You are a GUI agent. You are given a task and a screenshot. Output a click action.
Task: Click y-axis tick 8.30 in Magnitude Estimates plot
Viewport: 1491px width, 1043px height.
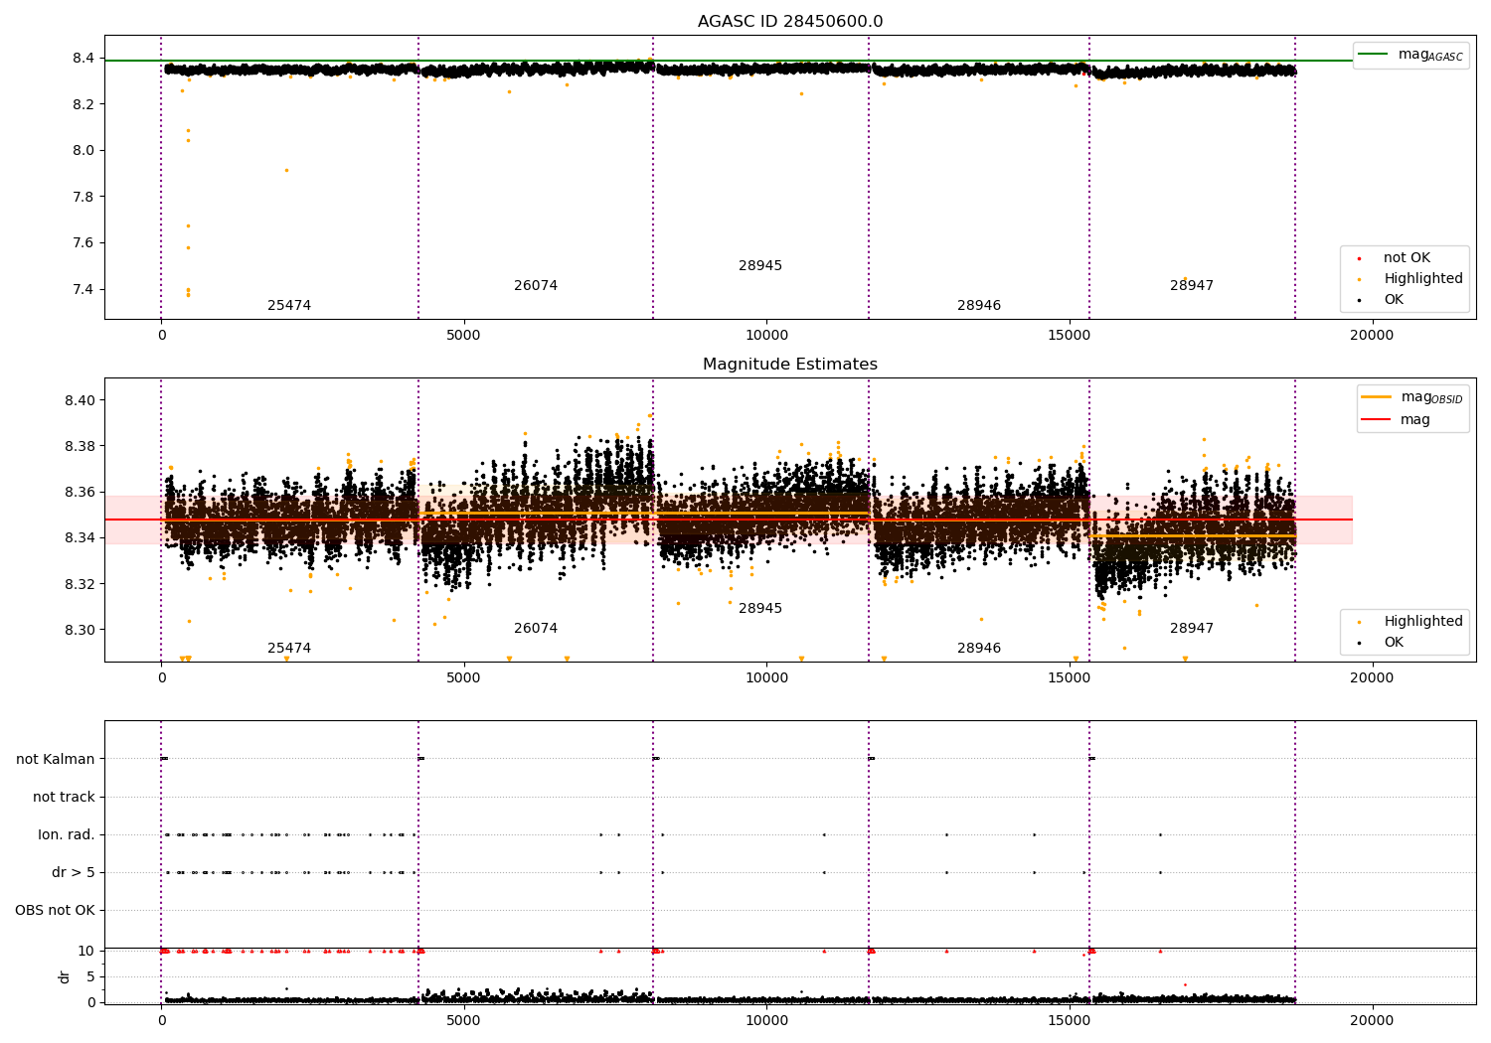click(x=80, y=630)
